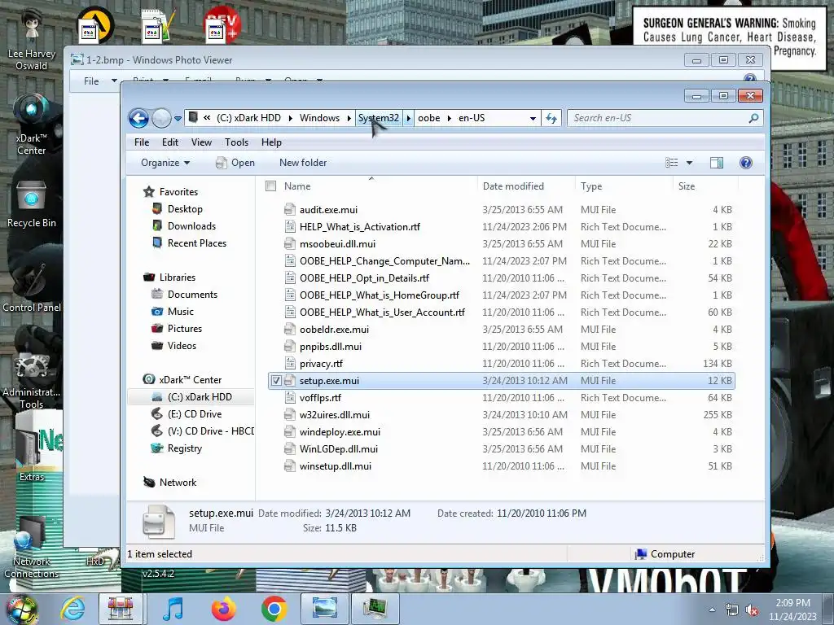Sort by the Date modified column
The image size is (834, 625).
(x=525, y=186)
